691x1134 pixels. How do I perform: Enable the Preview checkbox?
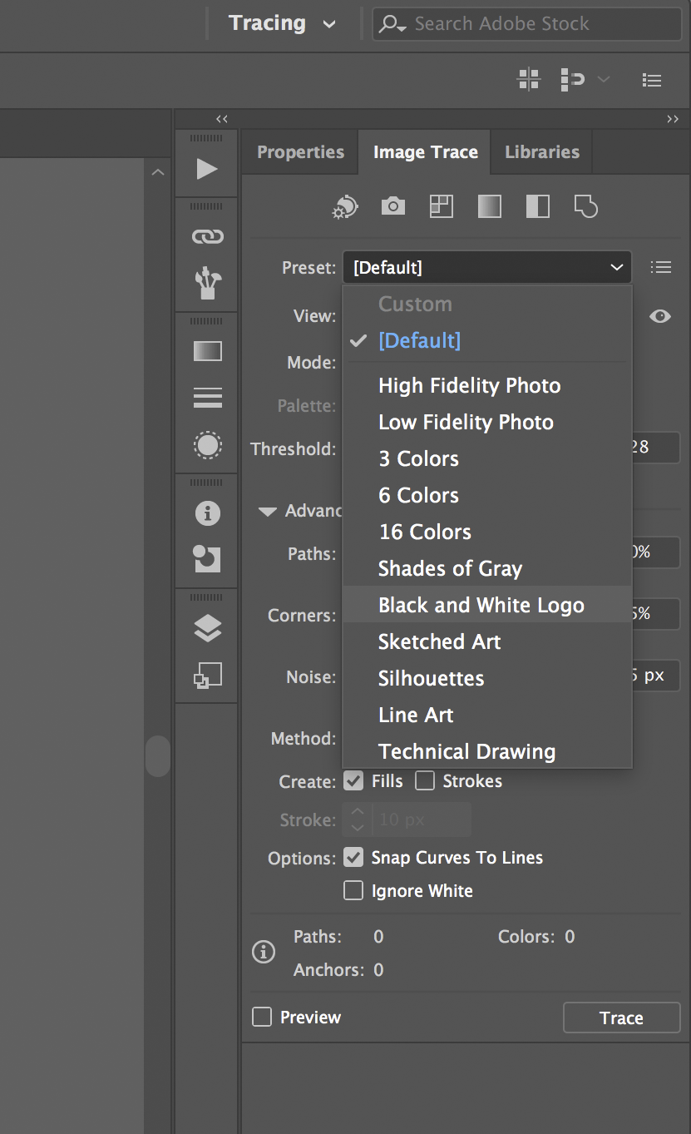click(262, 1018)
